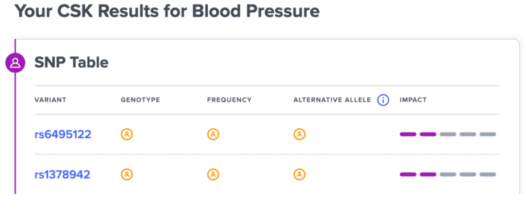Open the Alternative Allele info icon
This screenshot has width=526, height=210.
[x=383, y=100]
